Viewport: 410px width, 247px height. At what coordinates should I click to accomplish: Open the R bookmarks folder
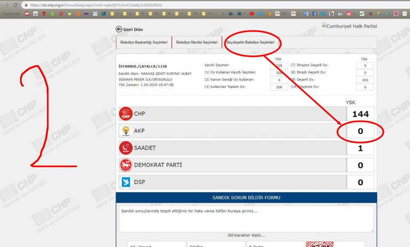coord(166,14)
